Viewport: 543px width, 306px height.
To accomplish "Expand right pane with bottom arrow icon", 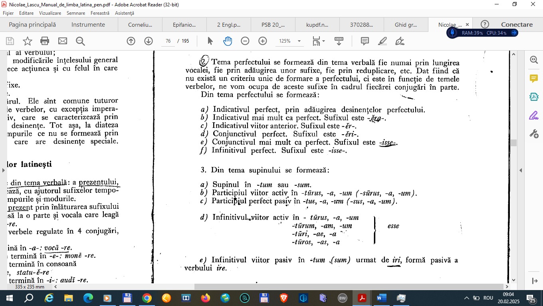I will click(535, 281).
